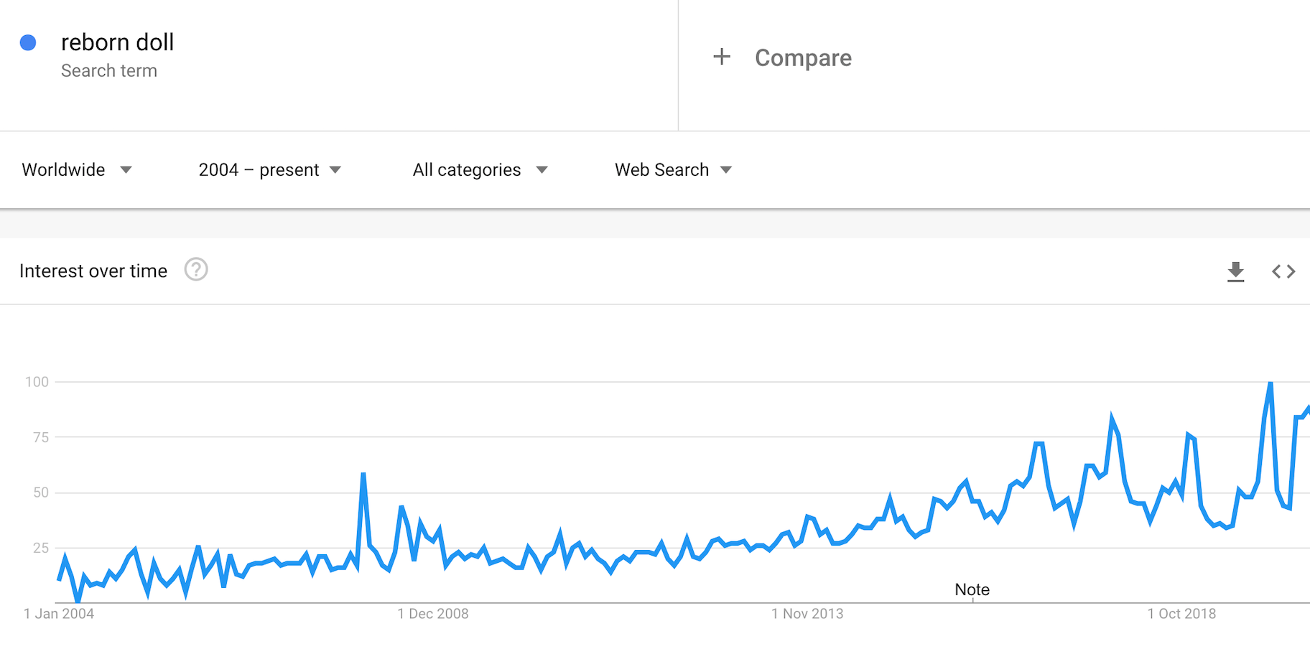The height and width of the screenshot is (649, 1310).
Task: Edit the reborn doll search term
Action: click(x=118, y=43)
